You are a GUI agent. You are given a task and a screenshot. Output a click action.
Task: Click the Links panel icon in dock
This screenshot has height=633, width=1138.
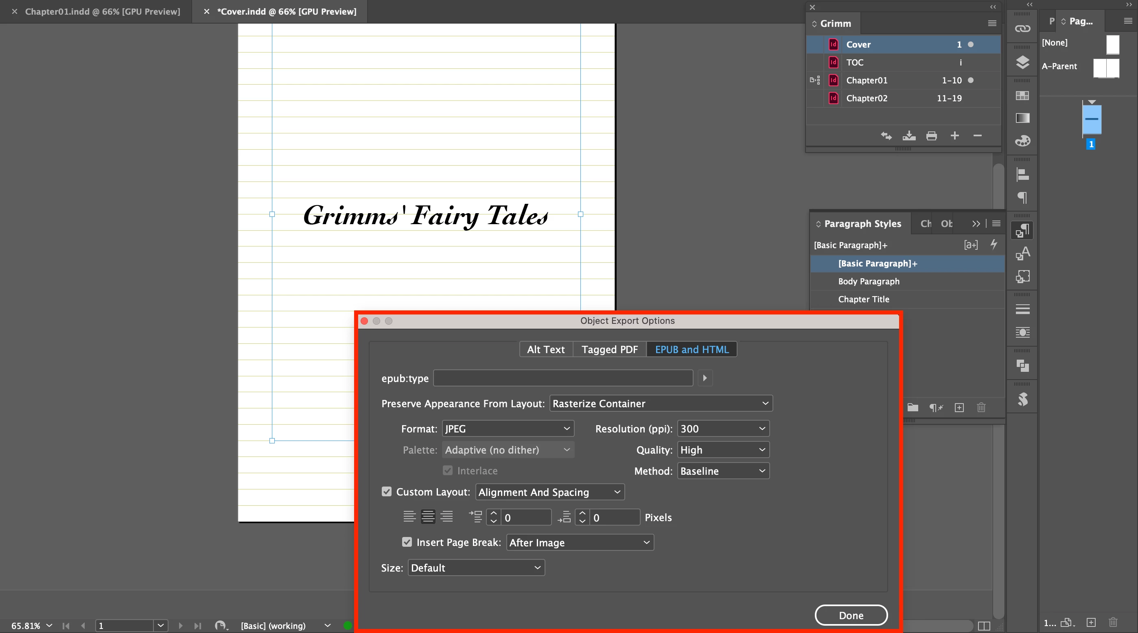(1022, 29)
